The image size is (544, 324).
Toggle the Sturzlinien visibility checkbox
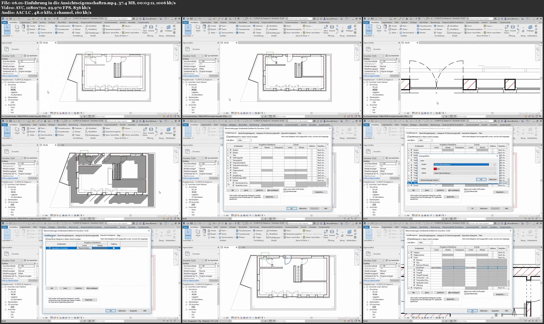pyautogui.click(x=414, y=268)
